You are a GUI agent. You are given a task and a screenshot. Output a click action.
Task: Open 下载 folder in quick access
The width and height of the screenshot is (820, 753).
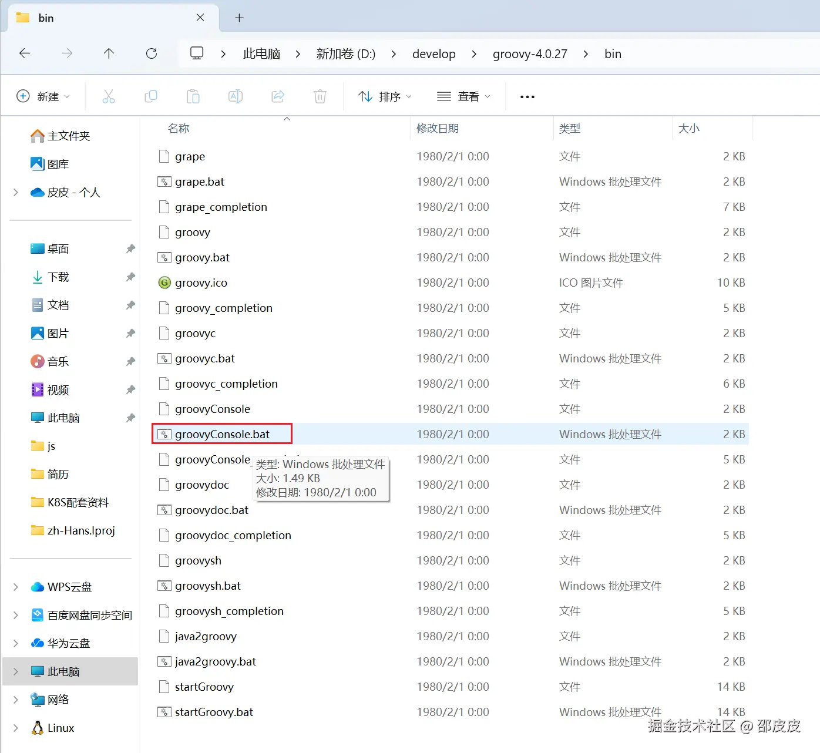pos(50,277)
